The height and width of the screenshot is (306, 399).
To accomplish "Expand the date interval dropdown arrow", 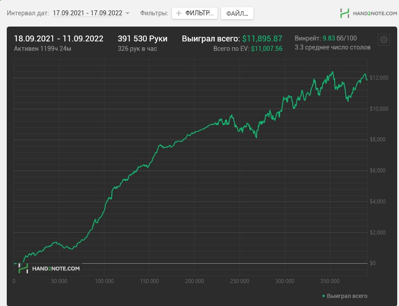I will pos(127,13).
